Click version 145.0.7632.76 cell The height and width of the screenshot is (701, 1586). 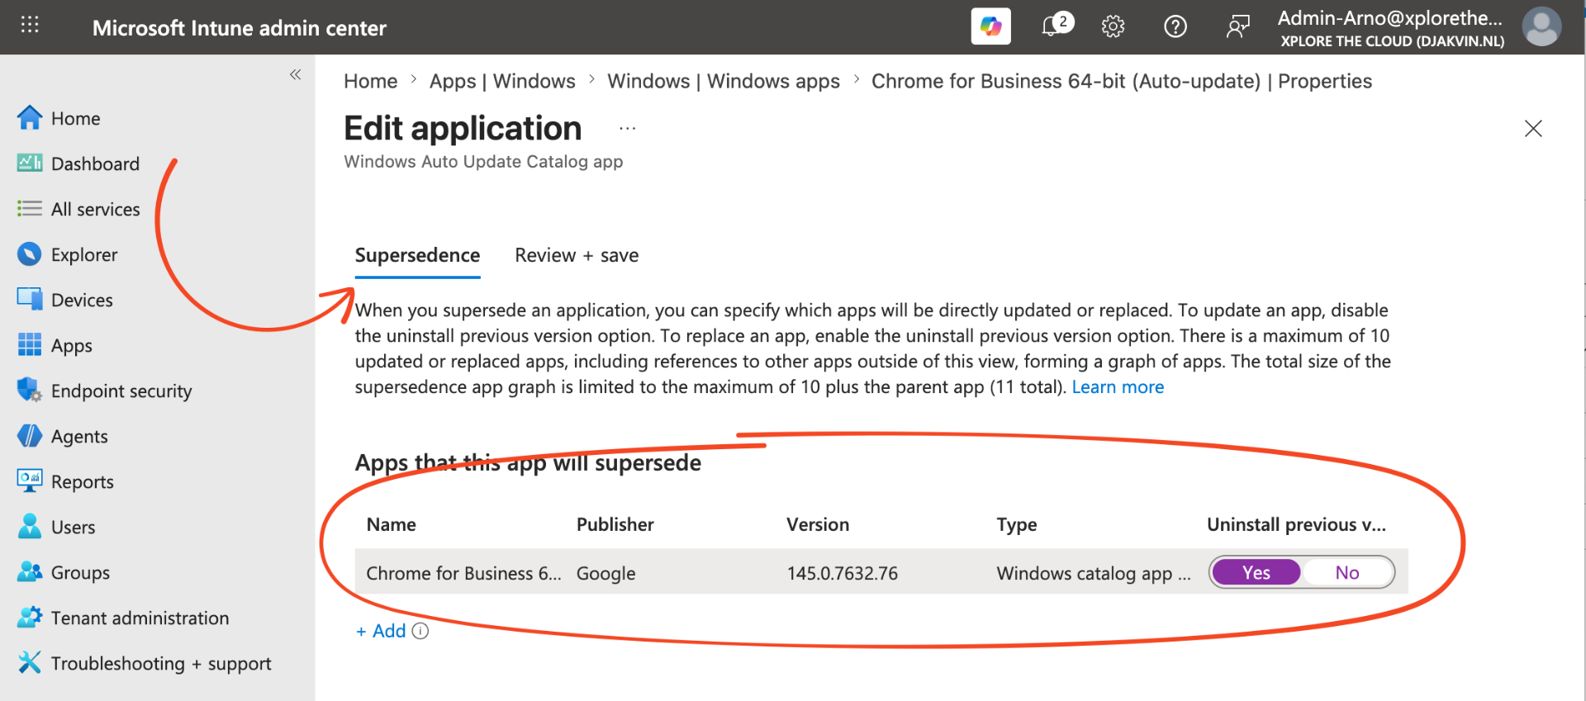(x=843, y=573)
